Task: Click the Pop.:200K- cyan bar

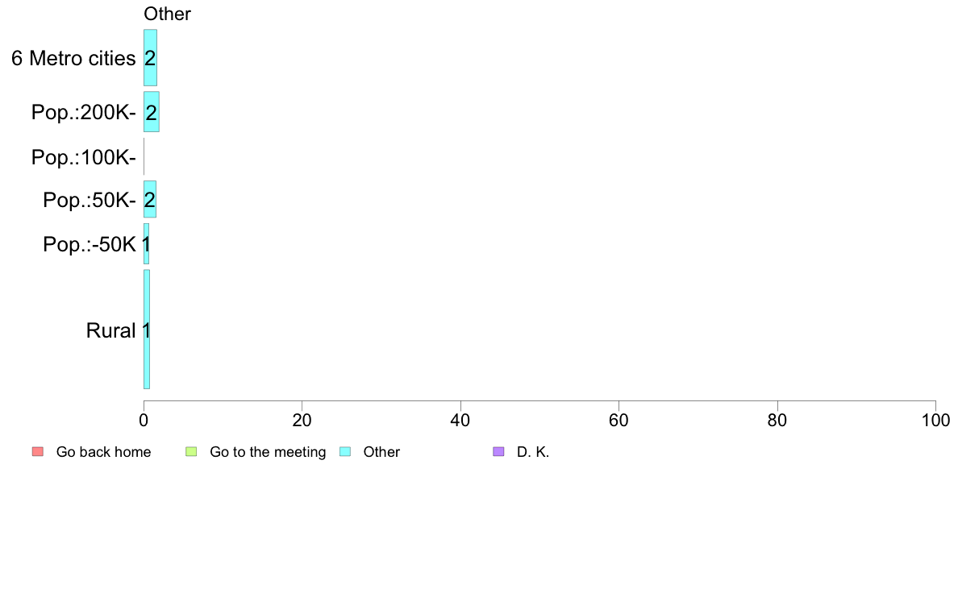Action: click(152, 112)
